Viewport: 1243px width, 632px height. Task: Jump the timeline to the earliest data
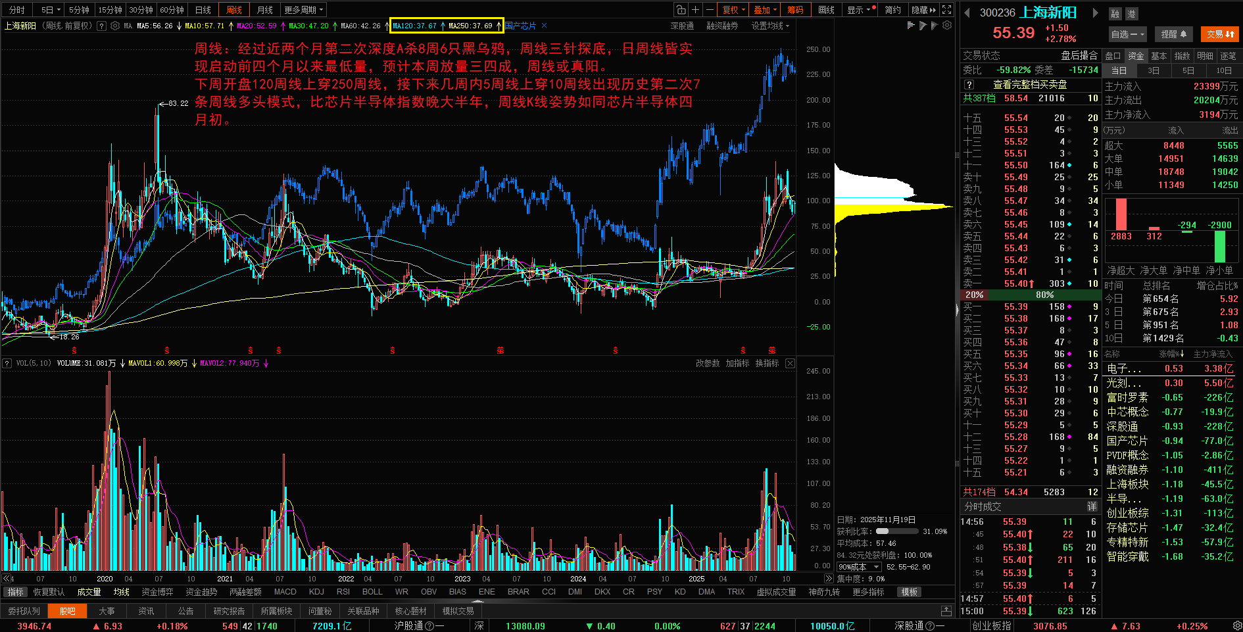[7, 579]
